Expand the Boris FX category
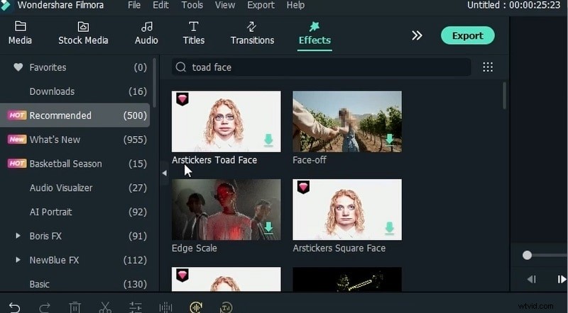This screenshot has height=313, width=568. click(18, 236)
